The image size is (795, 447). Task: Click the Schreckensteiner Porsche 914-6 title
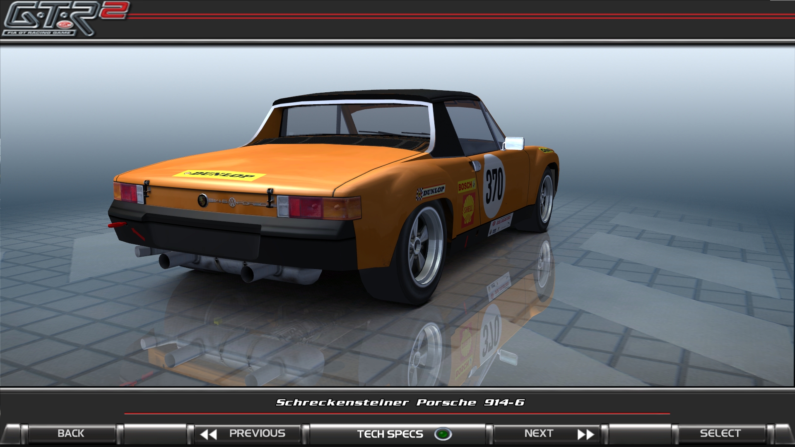tap(400, 402)
